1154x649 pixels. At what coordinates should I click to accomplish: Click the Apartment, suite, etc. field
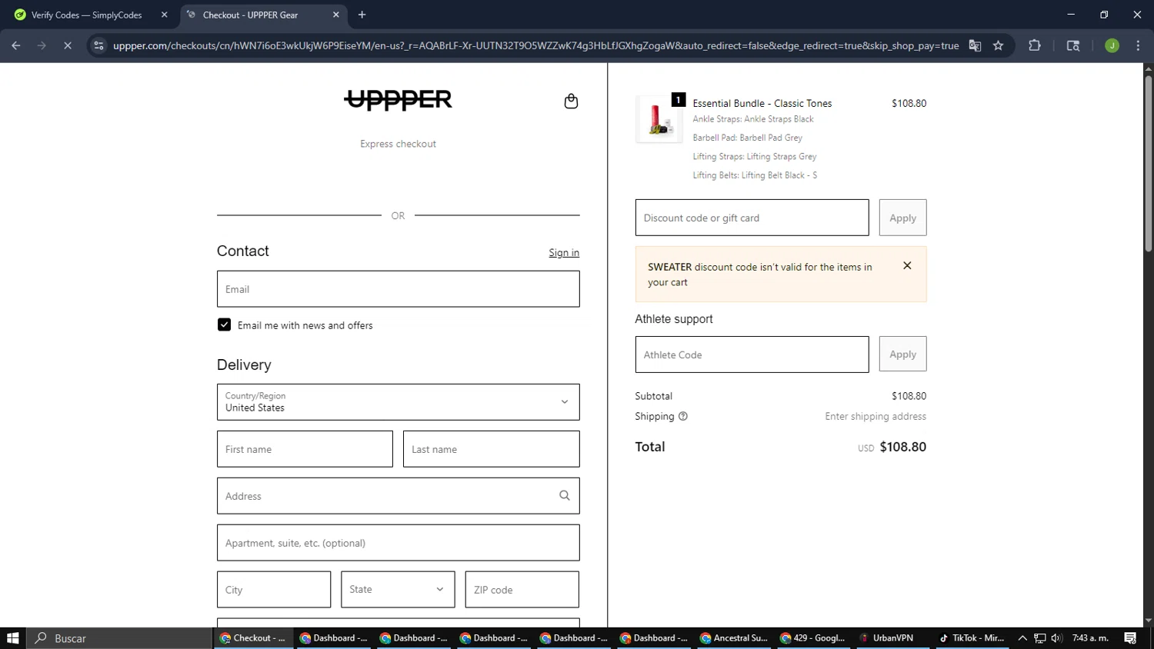[398, 543]
